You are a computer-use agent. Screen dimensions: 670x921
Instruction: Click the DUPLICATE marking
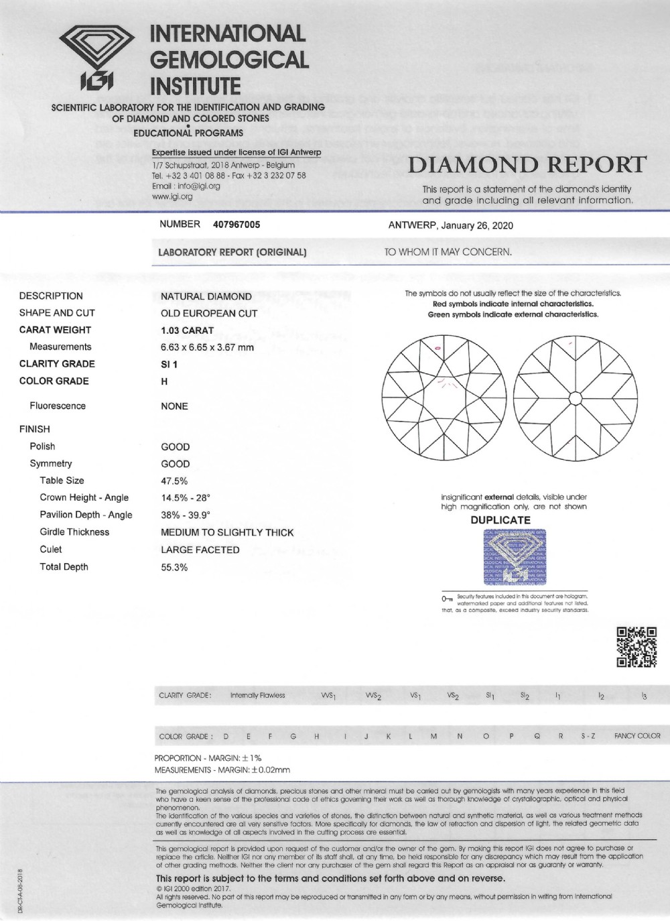click(500, 520)
